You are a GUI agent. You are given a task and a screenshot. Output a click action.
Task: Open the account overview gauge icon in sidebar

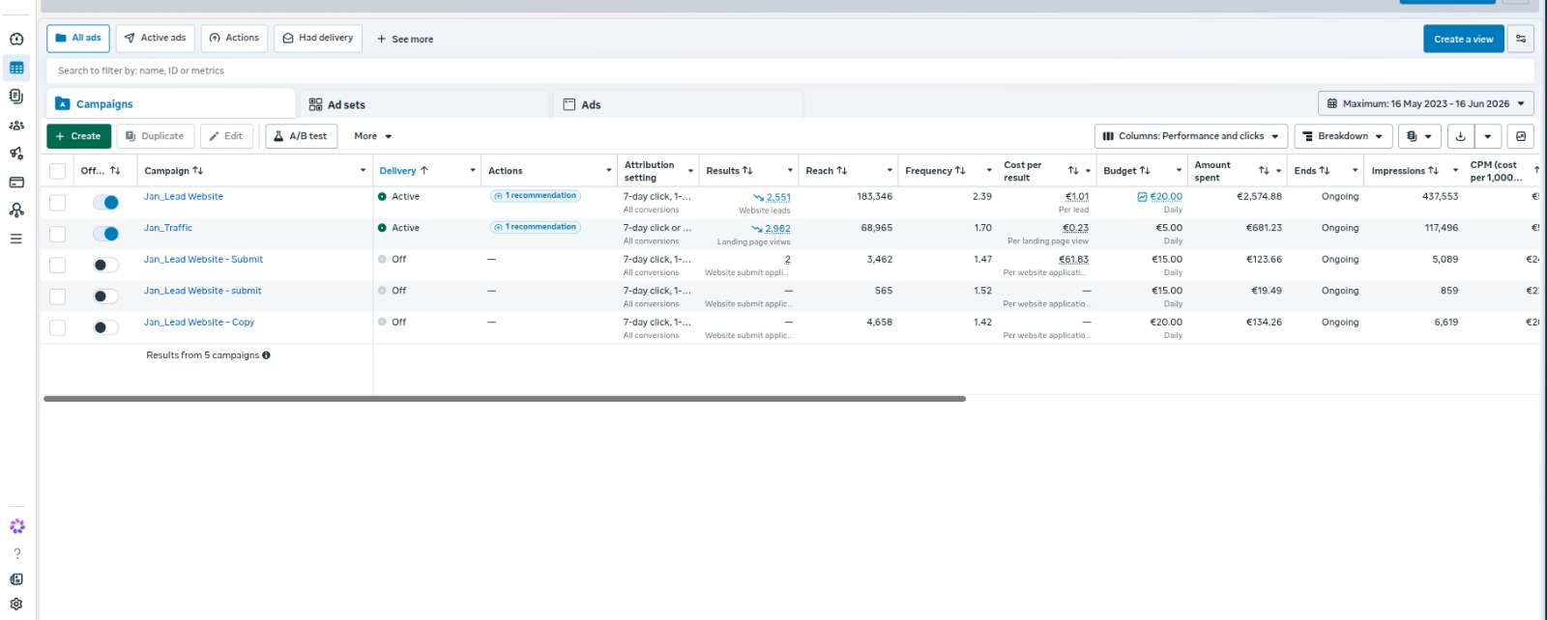[16, 40]
